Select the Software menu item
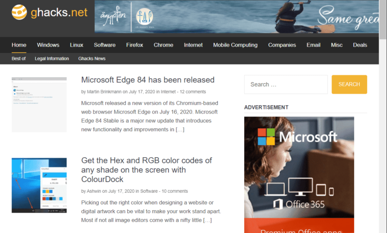This screenshot has width=387, height=233. pos(105,45)
